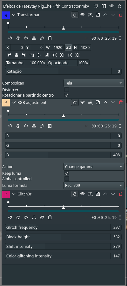Disable the Keep luma checkbox

point(67,173)
